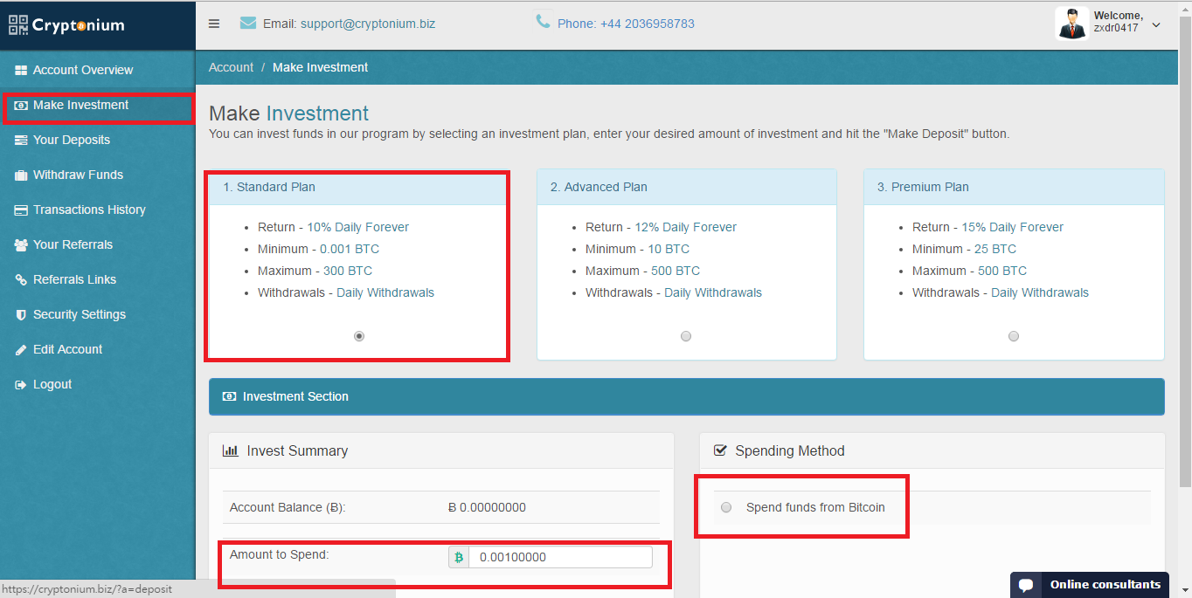This screenshot has width=1192, height=598.
Task: Open Account Overview in the sidebar
Action: [83, 70]
